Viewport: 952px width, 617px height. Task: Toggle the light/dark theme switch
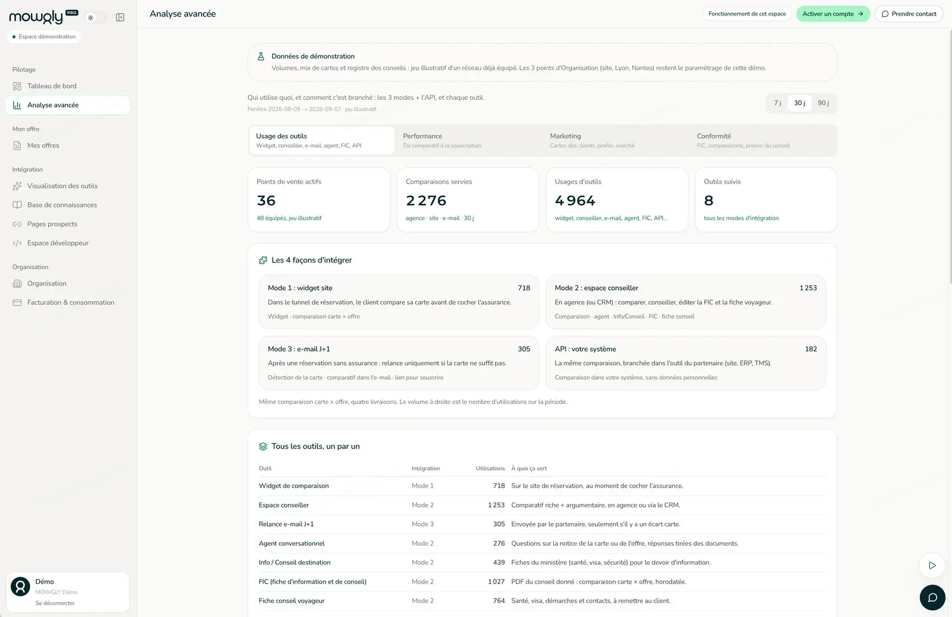point(96,18)
